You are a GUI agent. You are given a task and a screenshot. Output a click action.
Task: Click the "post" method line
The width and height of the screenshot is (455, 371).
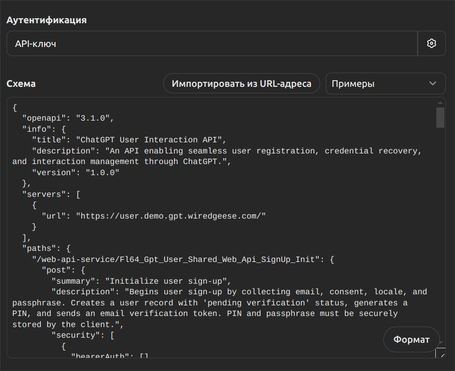coord(66,271)
